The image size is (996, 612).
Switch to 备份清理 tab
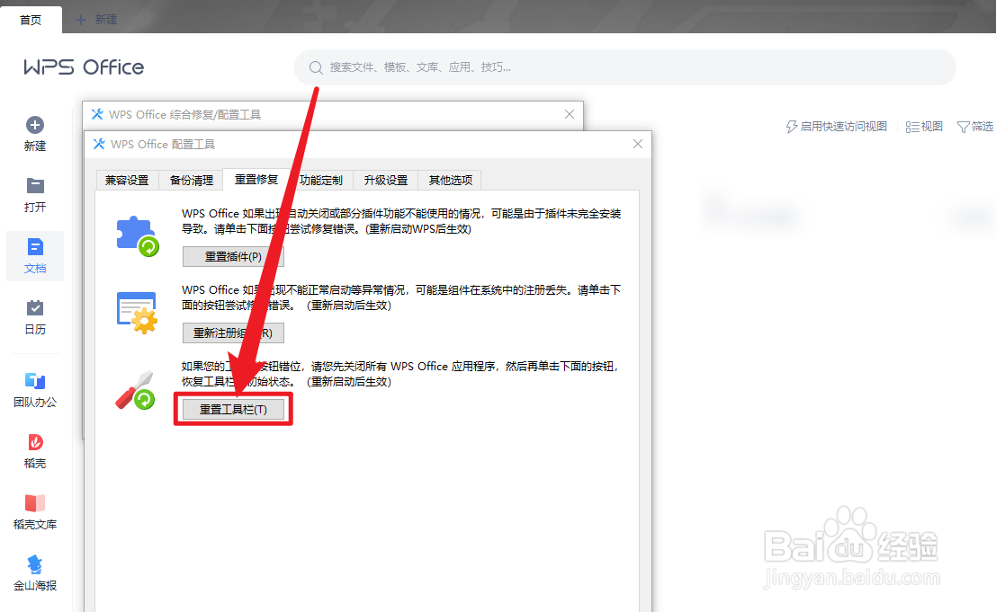(x=192, y=180)
